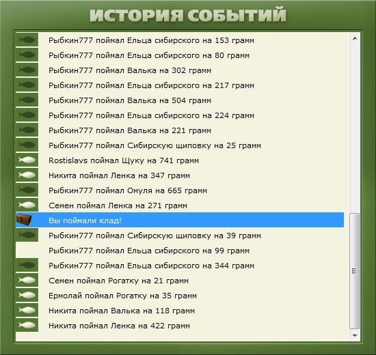The width and height of the screenshot is (376, 355).
Task: Click dark fish icon beside Валька 504 грамм
Action: coord(27,100)
